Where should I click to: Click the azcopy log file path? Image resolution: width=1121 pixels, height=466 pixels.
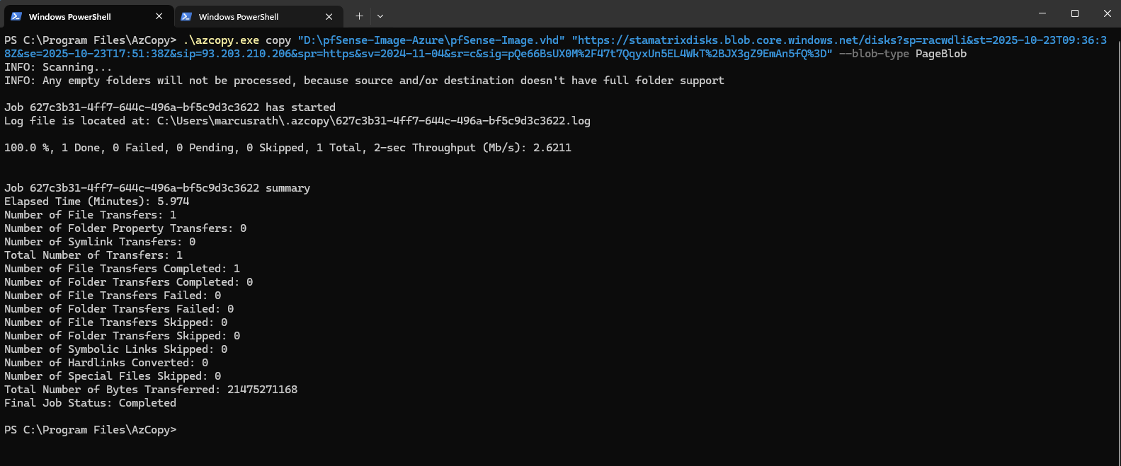coord(373,121)
